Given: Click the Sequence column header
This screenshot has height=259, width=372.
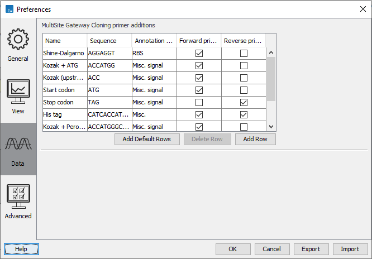Looking at the screenshot, I should coord(109,41).
